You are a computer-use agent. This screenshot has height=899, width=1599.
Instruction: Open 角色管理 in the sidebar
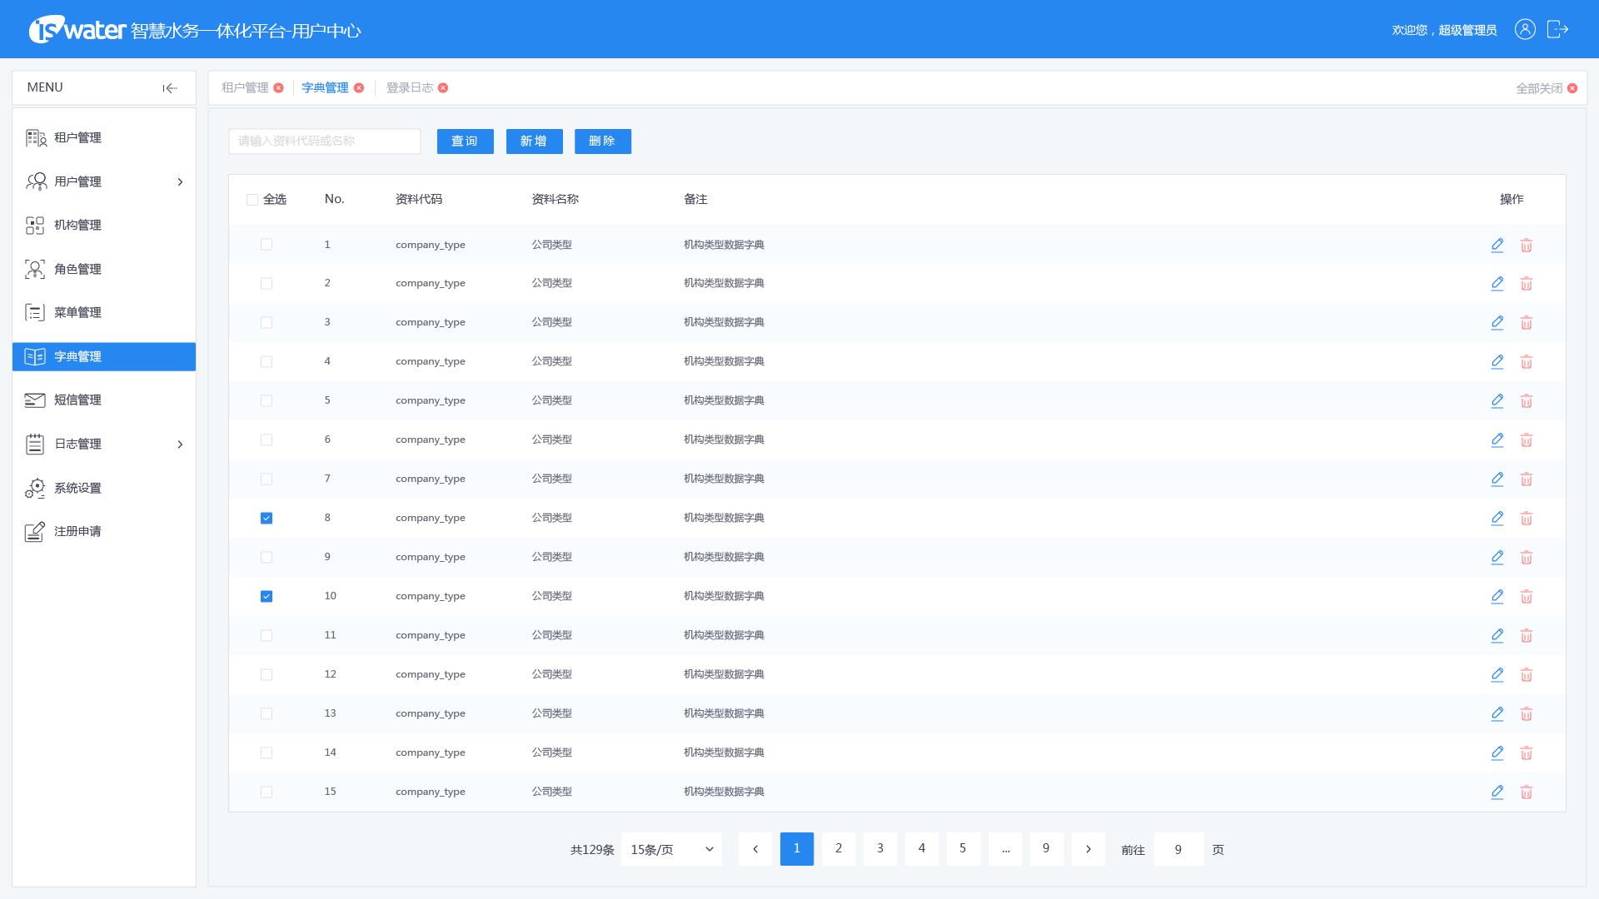click(104, 270)
